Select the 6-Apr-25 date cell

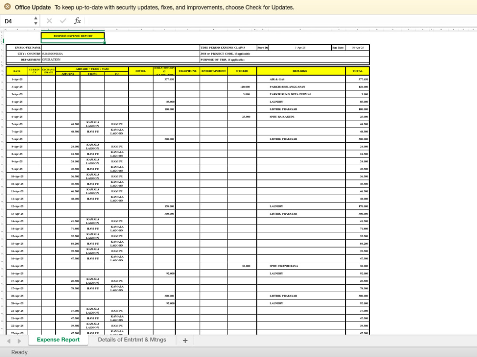(x=17, y=117)
